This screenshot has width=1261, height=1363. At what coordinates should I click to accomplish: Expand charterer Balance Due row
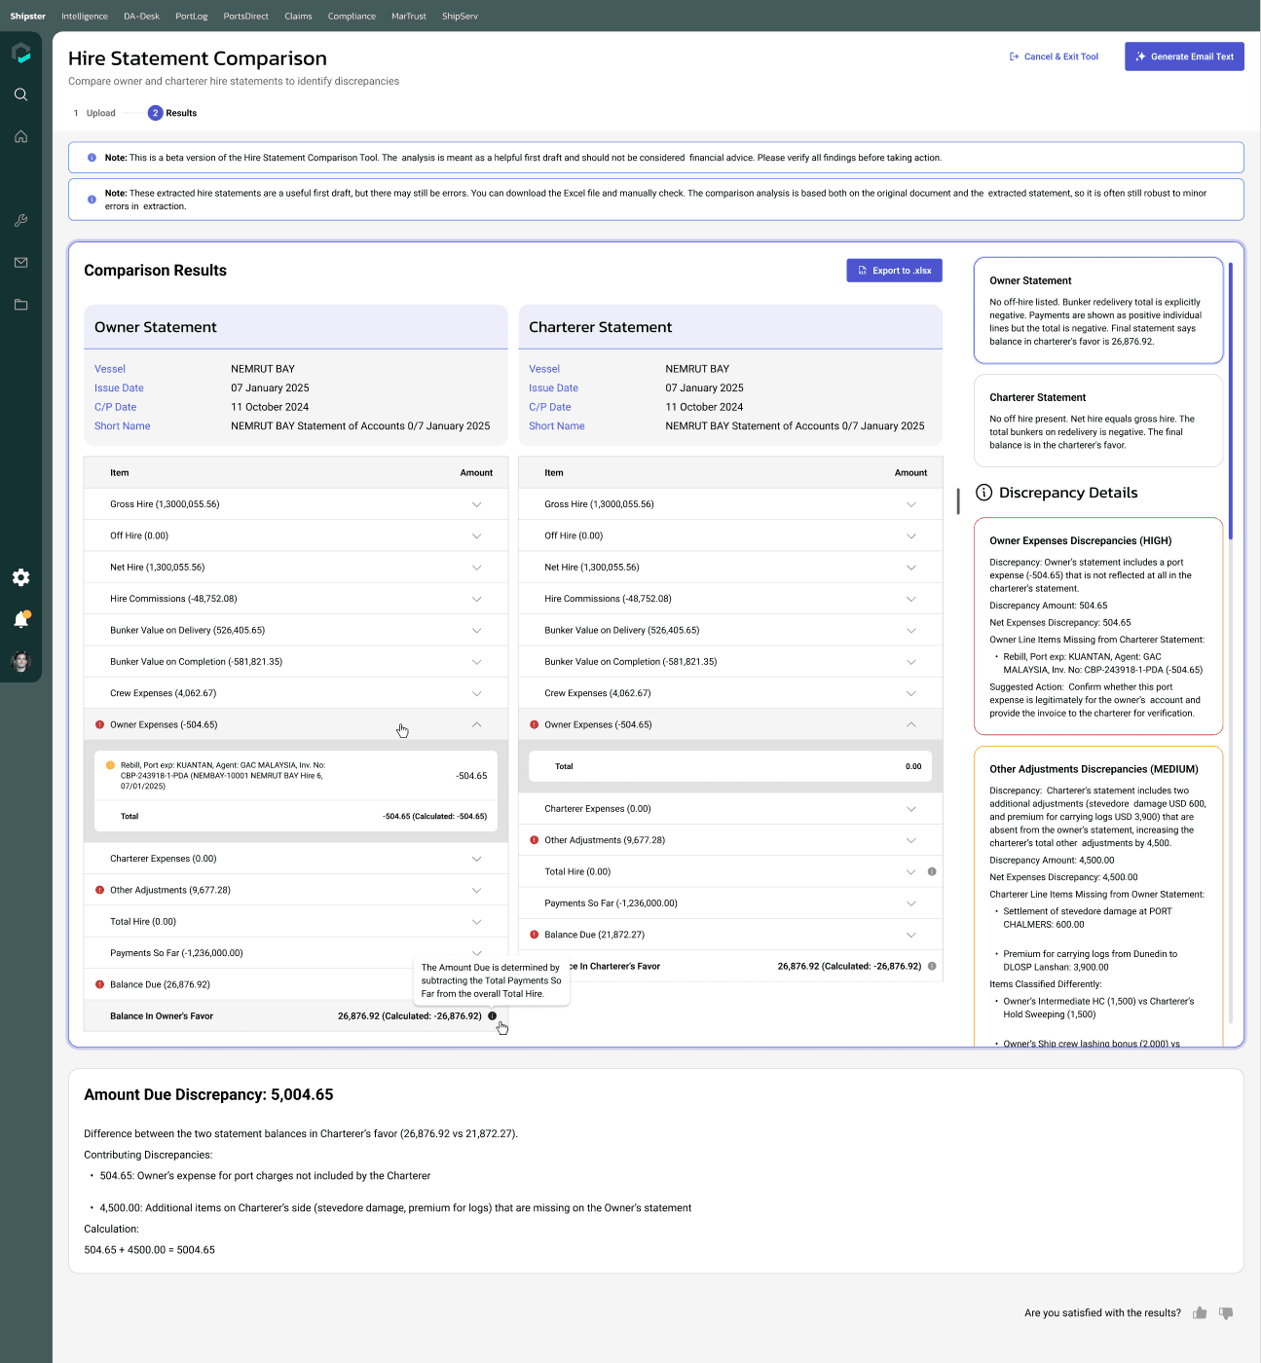coord(911,935)
